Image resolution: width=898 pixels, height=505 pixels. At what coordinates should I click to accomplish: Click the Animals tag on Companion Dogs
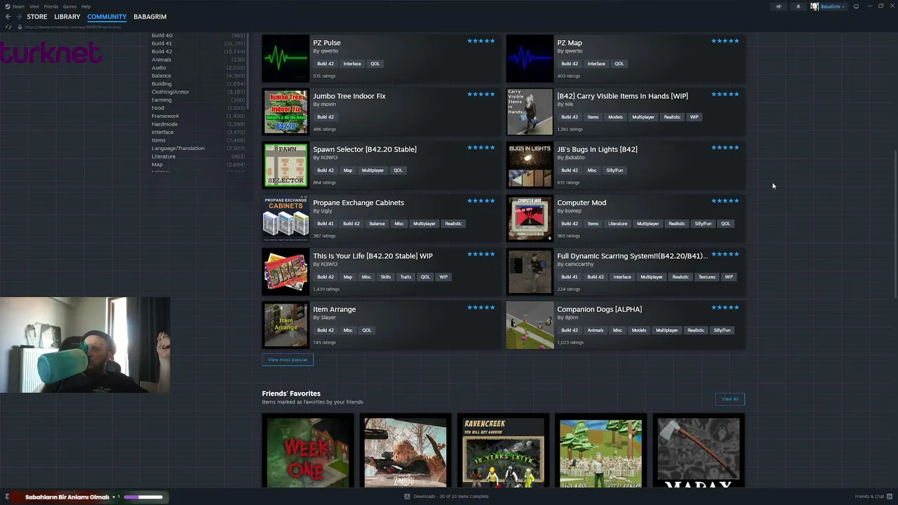click(596, 330)
